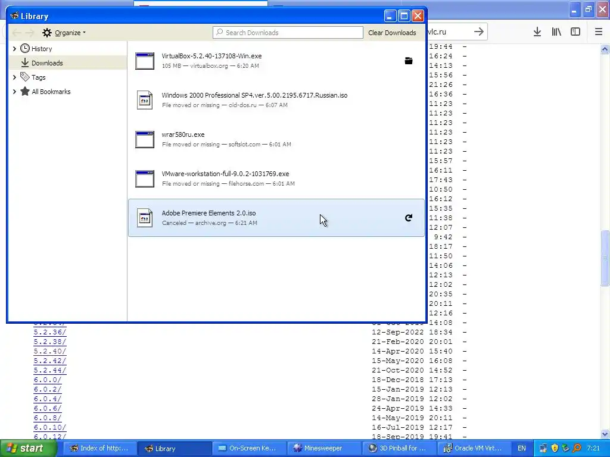Select VMware-workstation-full-9.0.2 download name
Image resolution: width=610 pixels, height=457 pixels.
[x=225, y=174]
